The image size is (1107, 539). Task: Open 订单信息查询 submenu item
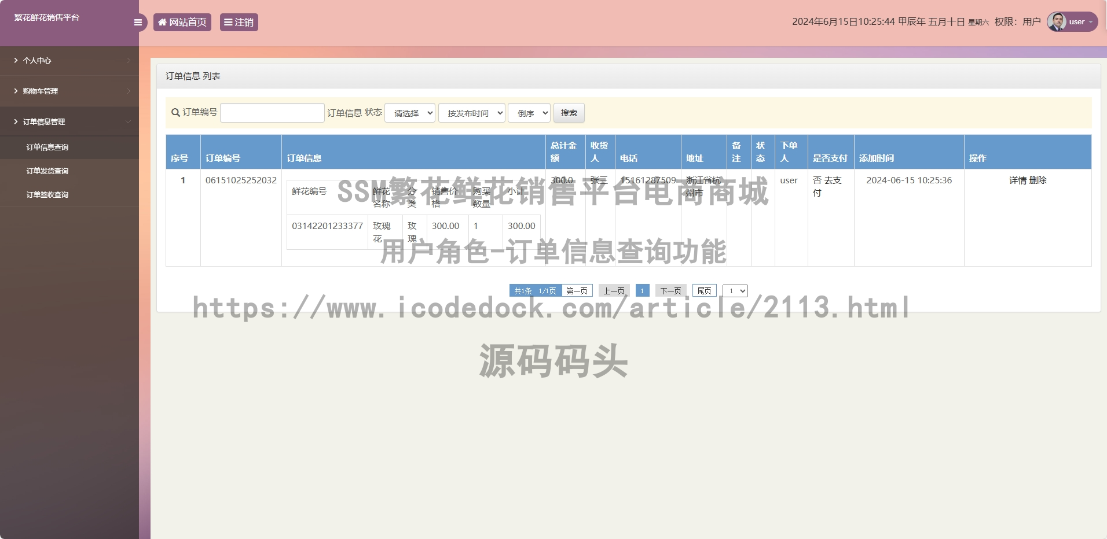pyautogui.click(x=47, y=147)
